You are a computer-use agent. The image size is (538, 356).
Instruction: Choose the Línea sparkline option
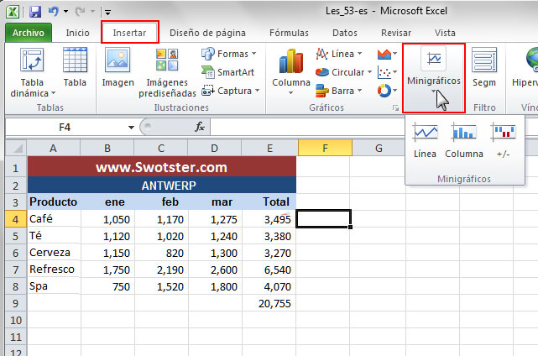click(x=426, y=140)
